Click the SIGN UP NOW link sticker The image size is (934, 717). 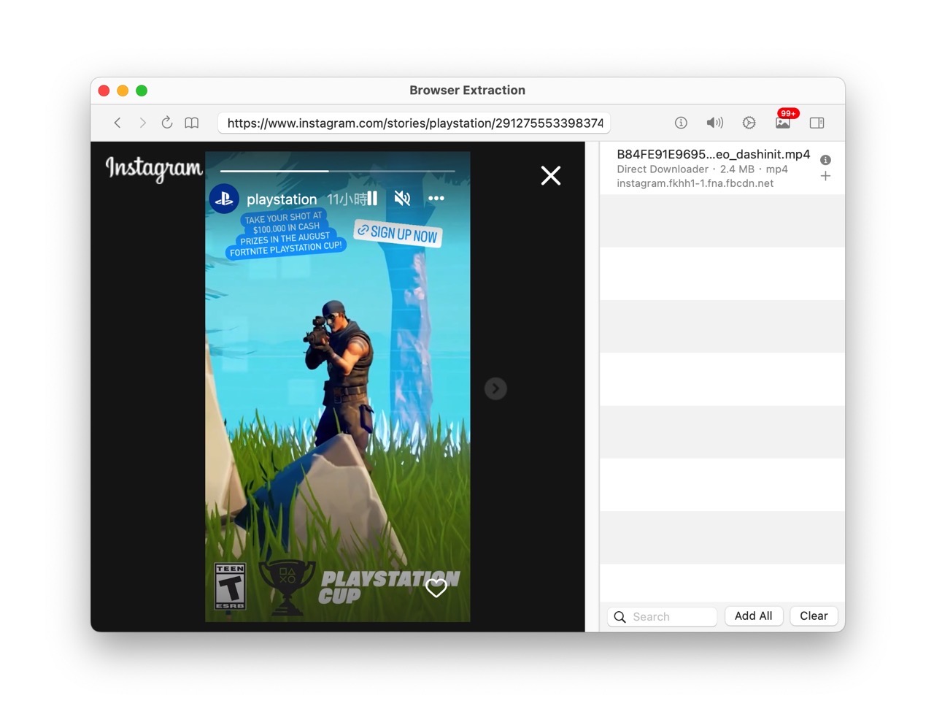[x=398, y=233]
